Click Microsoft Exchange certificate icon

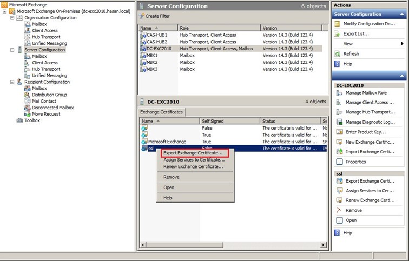pos(144,142)
